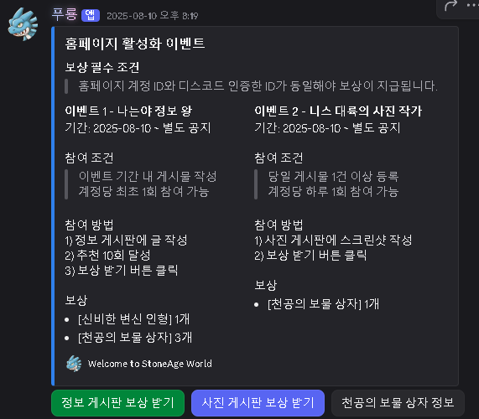Select the 홈페이지 활성화 이벤트 embed title
The image size is (479, 419).
[x=135, y=44]
